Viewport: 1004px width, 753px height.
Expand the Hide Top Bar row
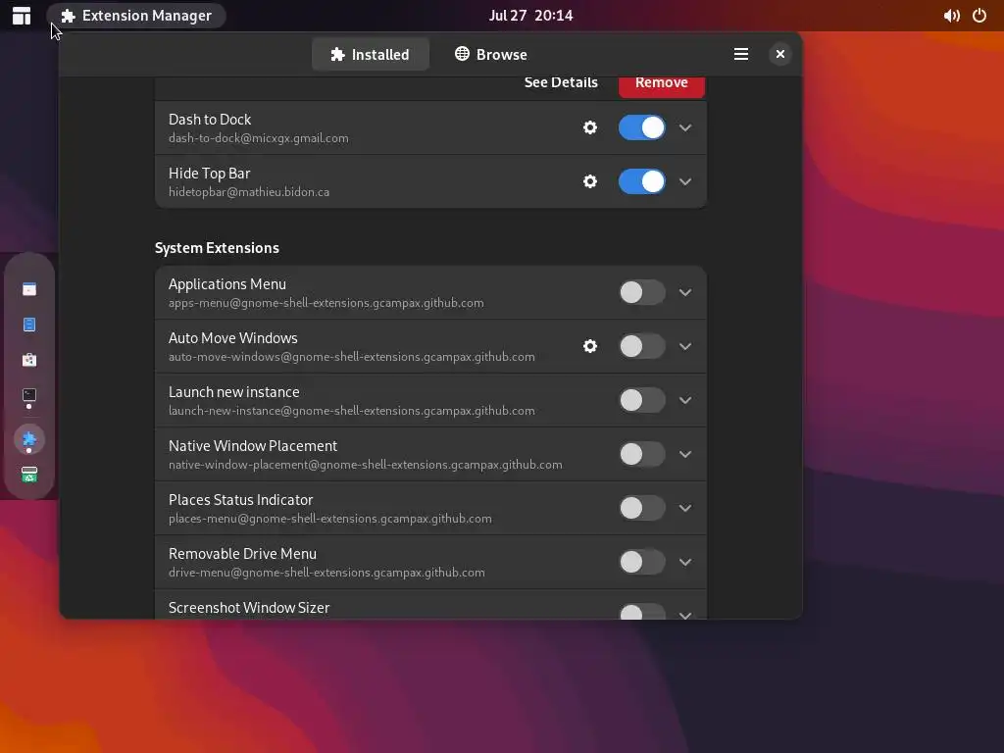click(685, 181)
